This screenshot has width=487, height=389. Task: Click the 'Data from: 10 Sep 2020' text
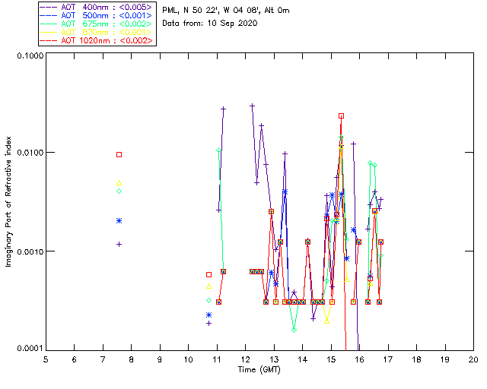click(x=210, y=24)
